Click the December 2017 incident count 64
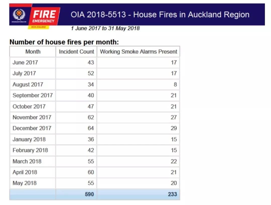 (91, 128)
